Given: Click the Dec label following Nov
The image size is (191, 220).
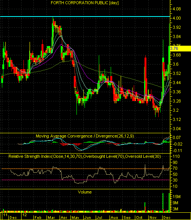Looking at the screenshot, I should [x=167, y=218].
